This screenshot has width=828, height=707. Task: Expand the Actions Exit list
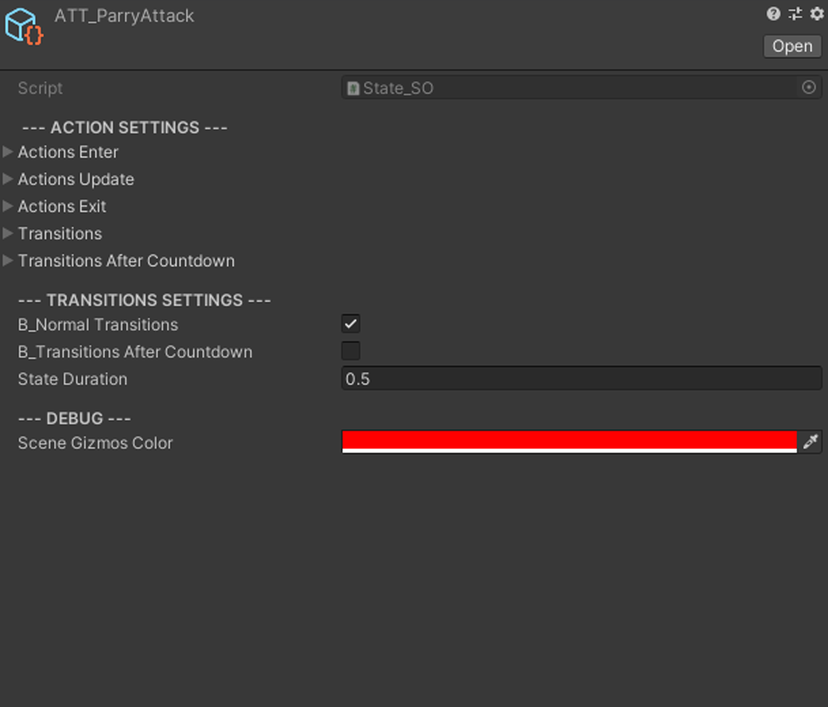pyautogui.click(x=8, y=206)
